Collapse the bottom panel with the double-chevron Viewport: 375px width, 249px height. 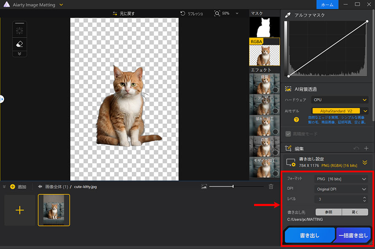4,187
